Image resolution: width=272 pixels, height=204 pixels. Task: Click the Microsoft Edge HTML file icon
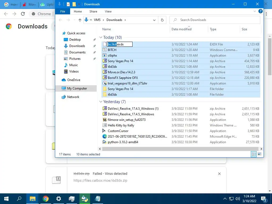105,136
